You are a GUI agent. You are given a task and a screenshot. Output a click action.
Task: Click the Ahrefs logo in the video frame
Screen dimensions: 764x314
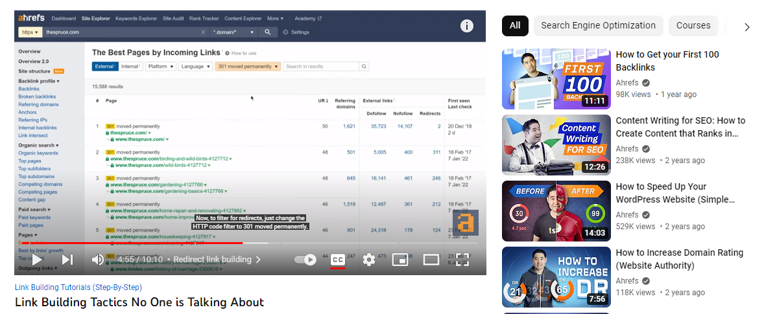(31, 19)
